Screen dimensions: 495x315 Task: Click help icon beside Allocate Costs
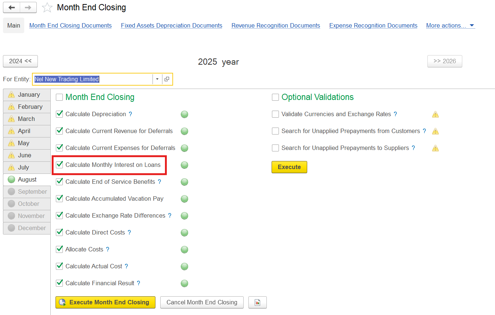click(108, 250)
